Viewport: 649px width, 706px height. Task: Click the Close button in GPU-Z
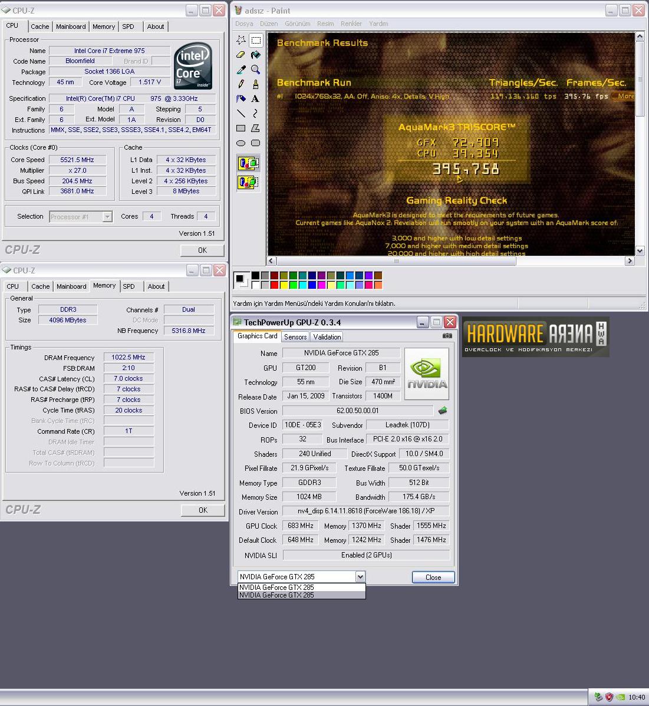click(433, 577)
